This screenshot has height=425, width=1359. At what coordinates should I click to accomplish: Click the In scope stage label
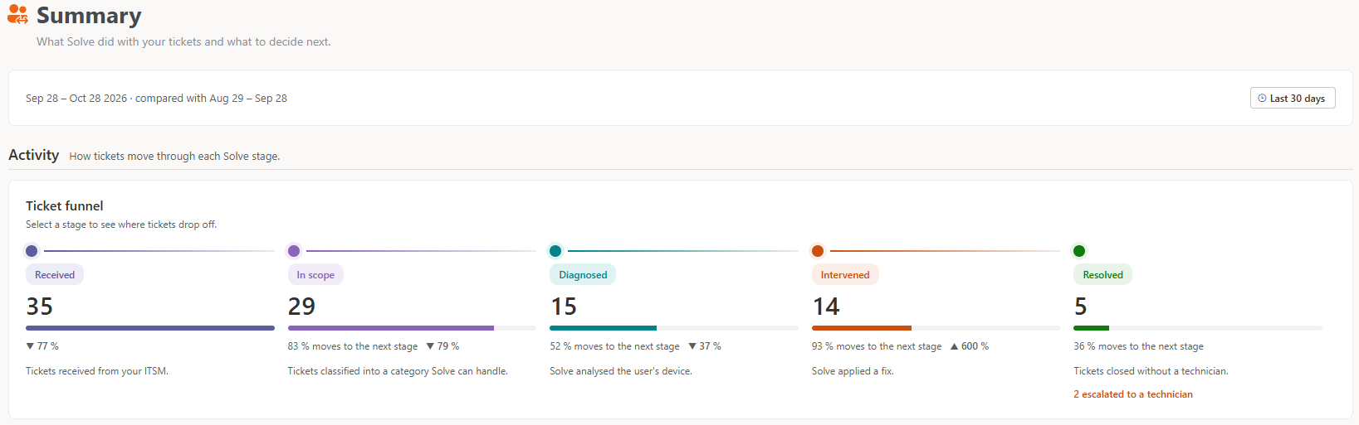click(x=315, y=275)
